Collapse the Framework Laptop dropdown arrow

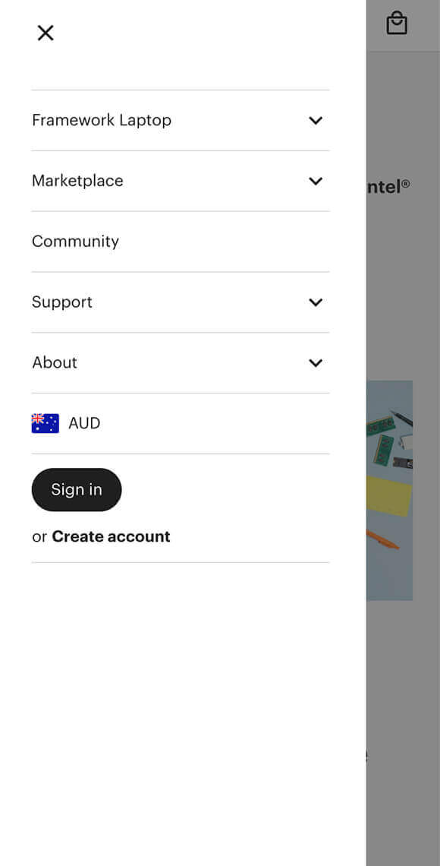[x=315, y=120]
